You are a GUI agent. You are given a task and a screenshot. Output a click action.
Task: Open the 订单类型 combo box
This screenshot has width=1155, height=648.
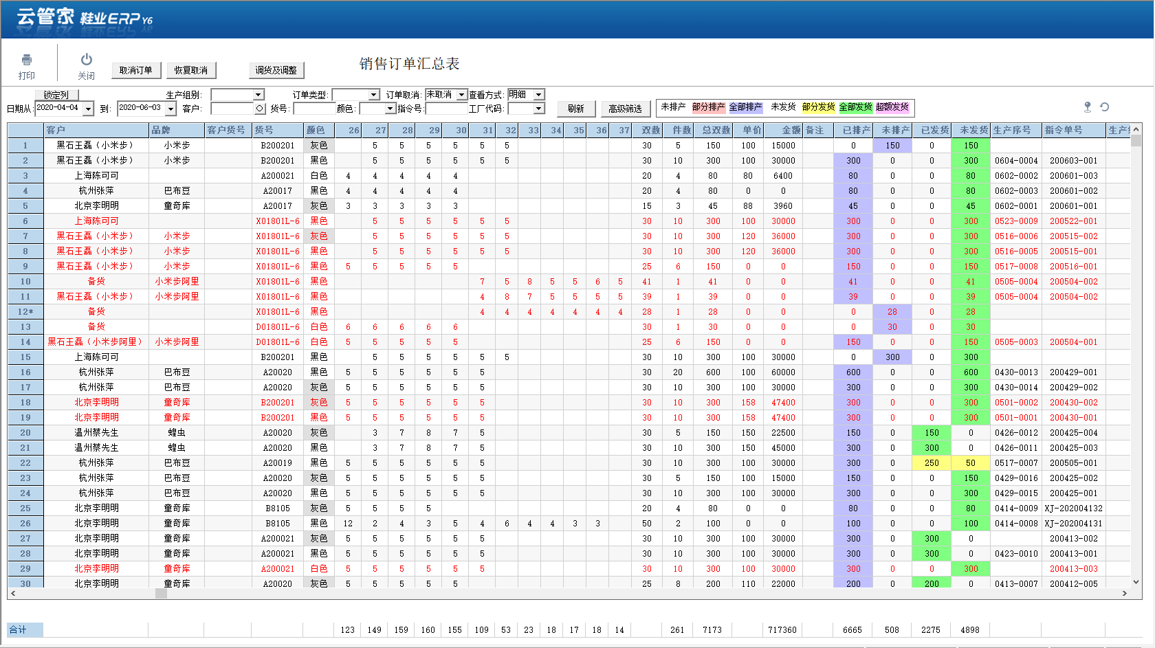coord(374,95)
